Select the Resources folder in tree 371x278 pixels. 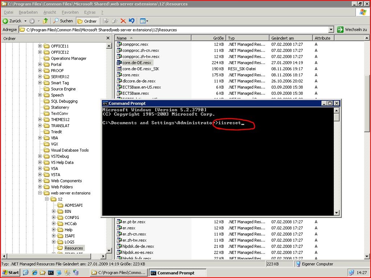click(x=74, y=248)
